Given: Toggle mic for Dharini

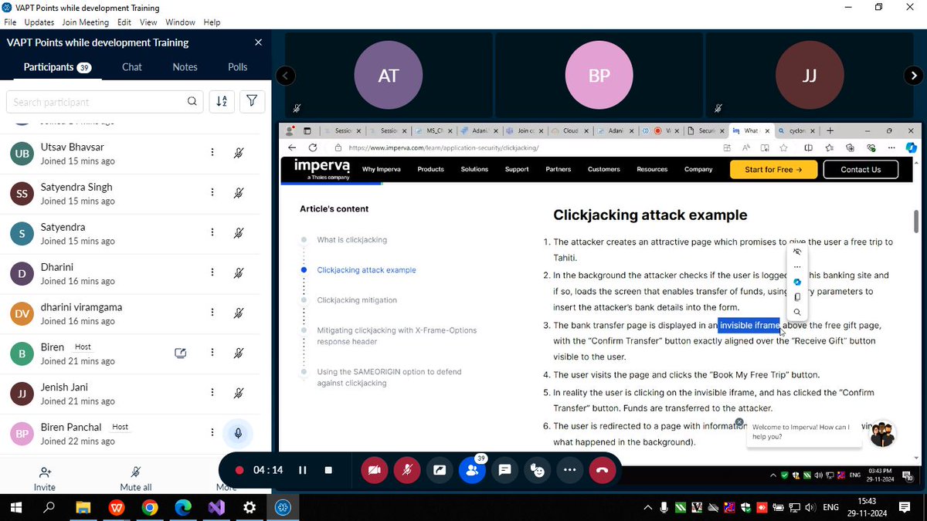Looking at the screenshot, I should click(x=239, y=273).
